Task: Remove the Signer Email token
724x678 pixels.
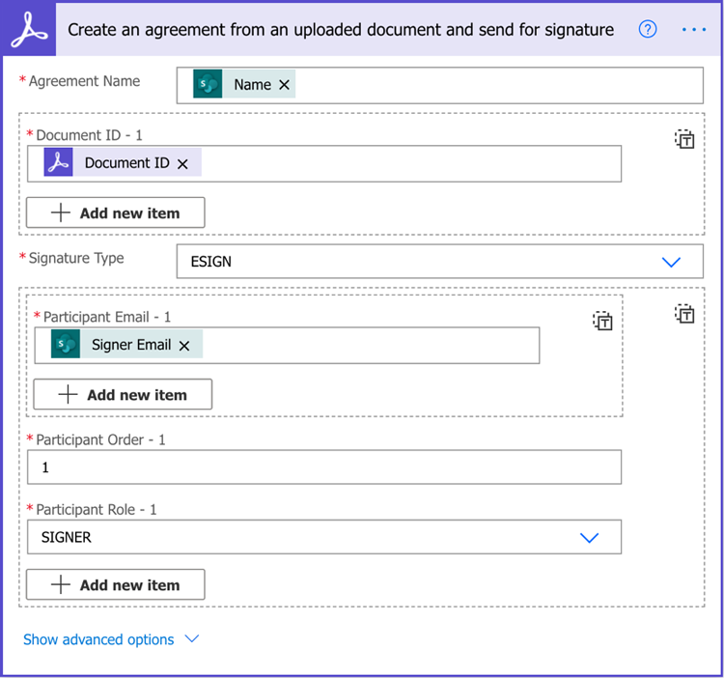Action: pos(184,346)
